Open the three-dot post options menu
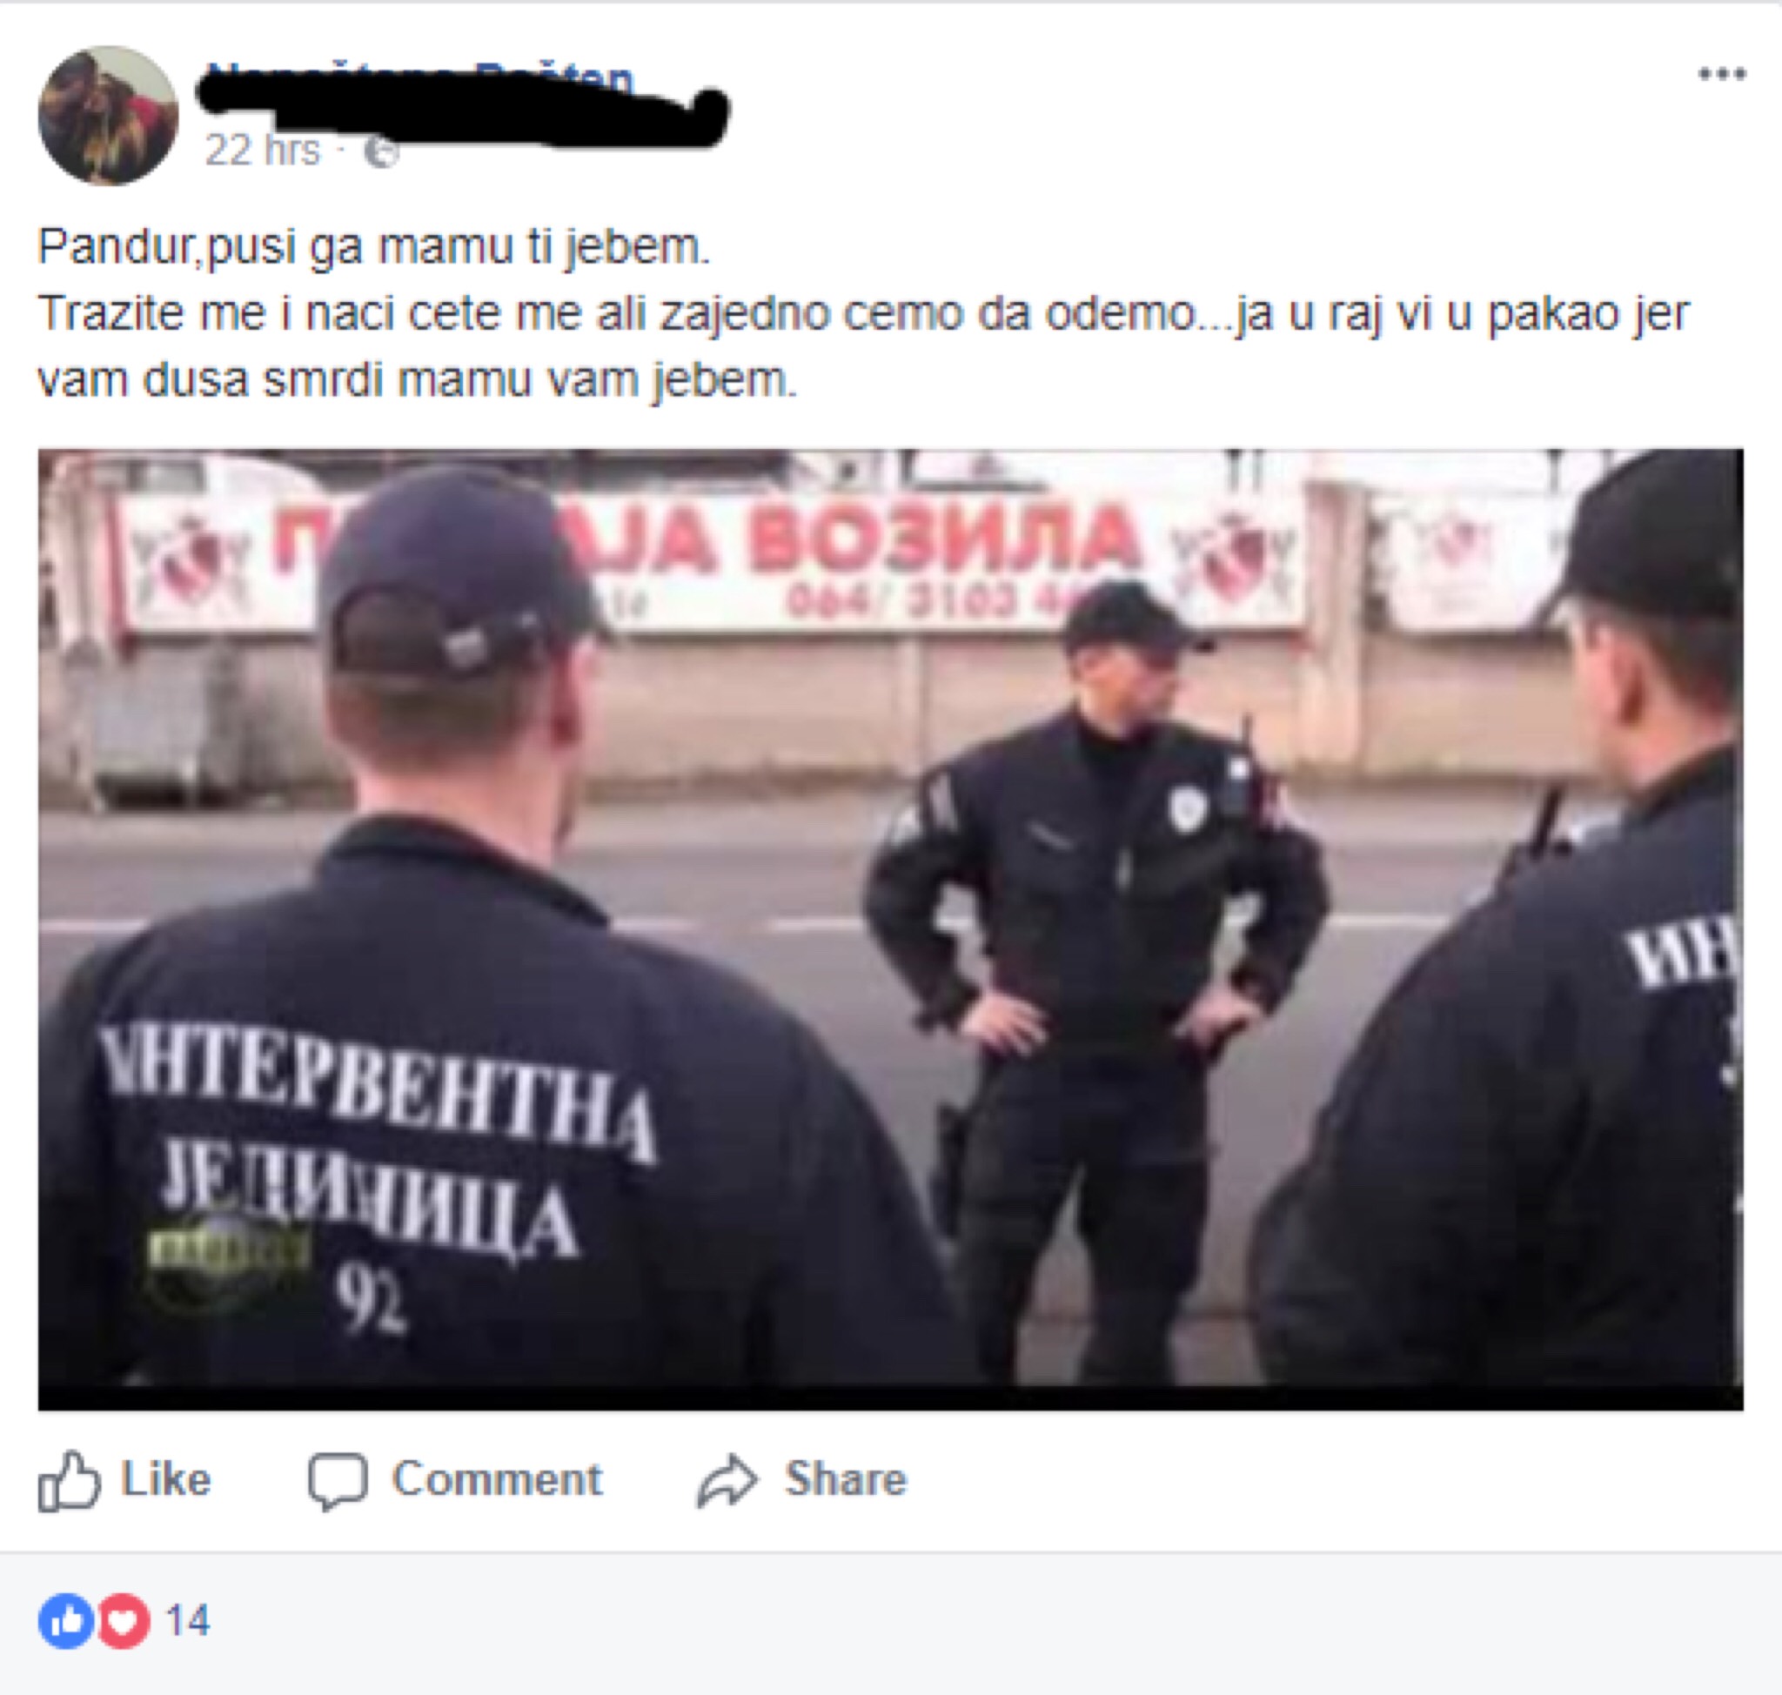1782x1695 pixels. (1722, 74)
